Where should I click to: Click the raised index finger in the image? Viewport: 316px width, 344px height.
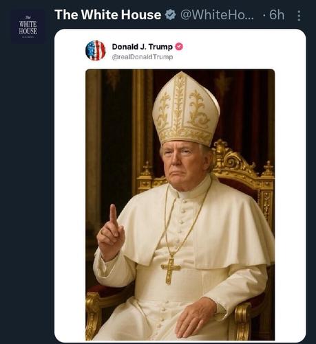coord(113,216)
